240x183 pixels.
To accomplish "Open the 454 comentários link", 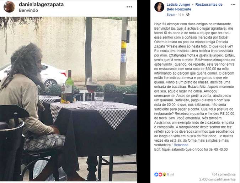I will 224,174.
